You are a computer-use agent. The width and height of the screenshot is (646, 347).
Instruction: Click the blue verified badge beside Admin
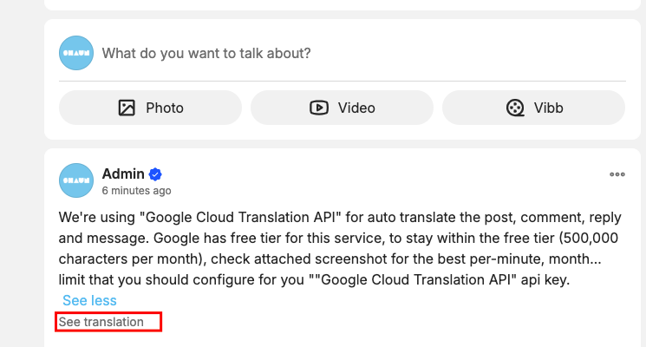pyautogui.click(x=156, y=173)
